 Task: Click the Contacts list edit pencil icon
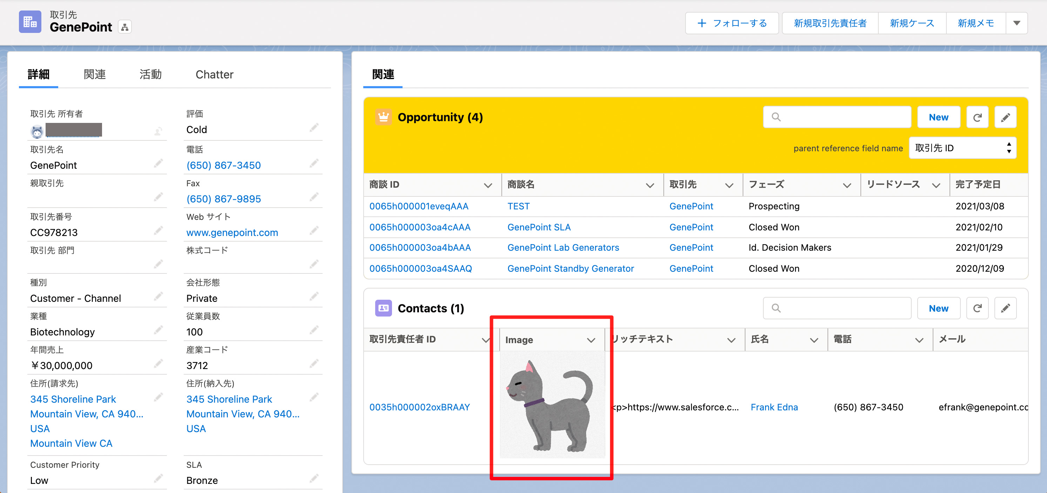coord(1005,308)
